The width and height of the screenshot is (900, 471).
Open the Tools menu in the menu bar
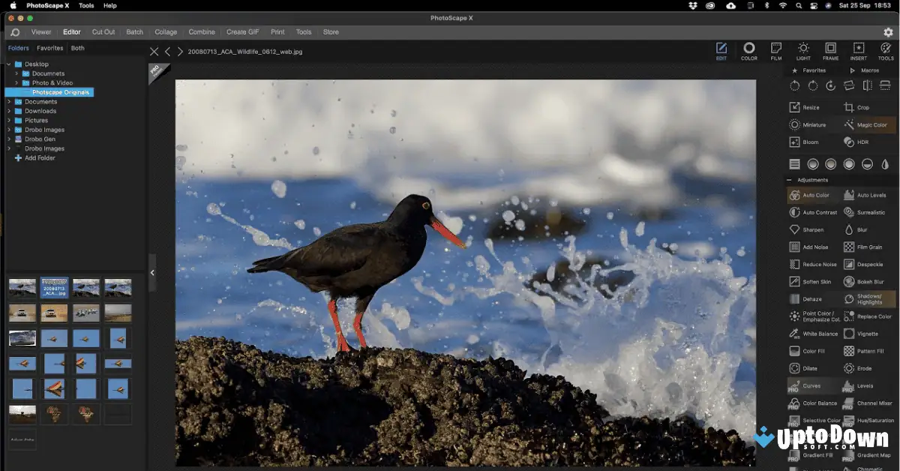(85, 5)
